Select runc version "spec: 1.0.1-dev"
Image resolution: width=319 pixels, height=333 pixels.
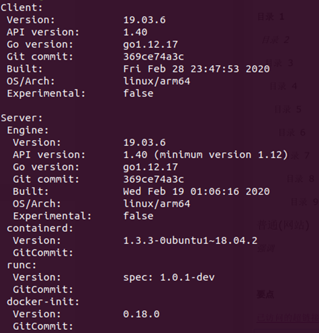click(169, 278)
